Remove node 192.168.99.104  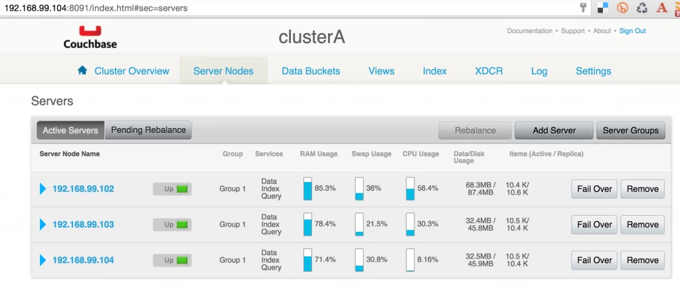[642, 260]
